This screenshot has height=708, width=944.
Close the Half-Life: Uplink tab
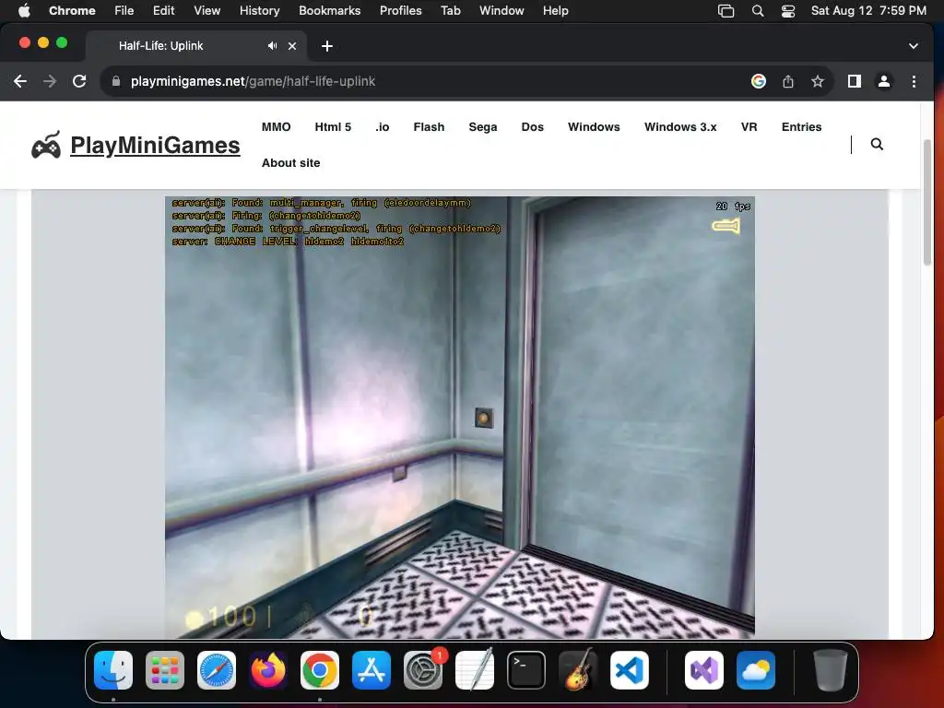coord(292,46)
